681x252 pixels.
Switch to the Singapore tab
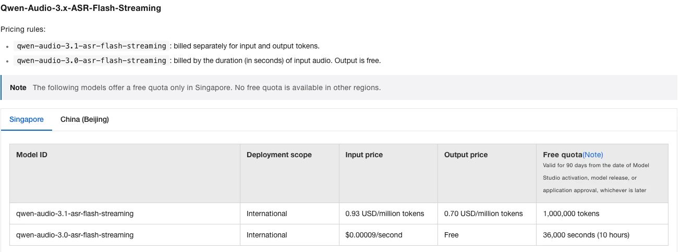27,119
